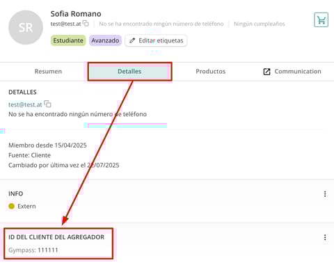The image size is (334, 263).
Task: Switch to the Resumen tab
Action: point(48,72)
